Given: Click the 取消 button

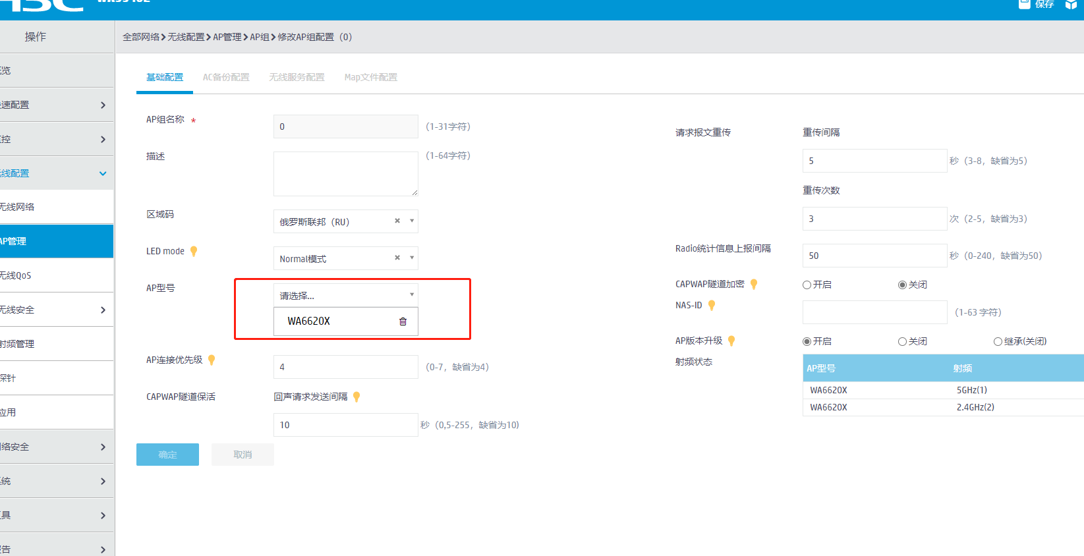Looking at the screenshot, I should pos(242,455).
